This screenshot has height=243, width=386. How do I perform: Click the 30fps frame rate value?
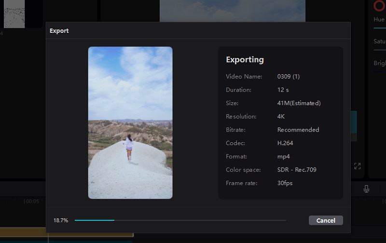[x=285, y=183]
